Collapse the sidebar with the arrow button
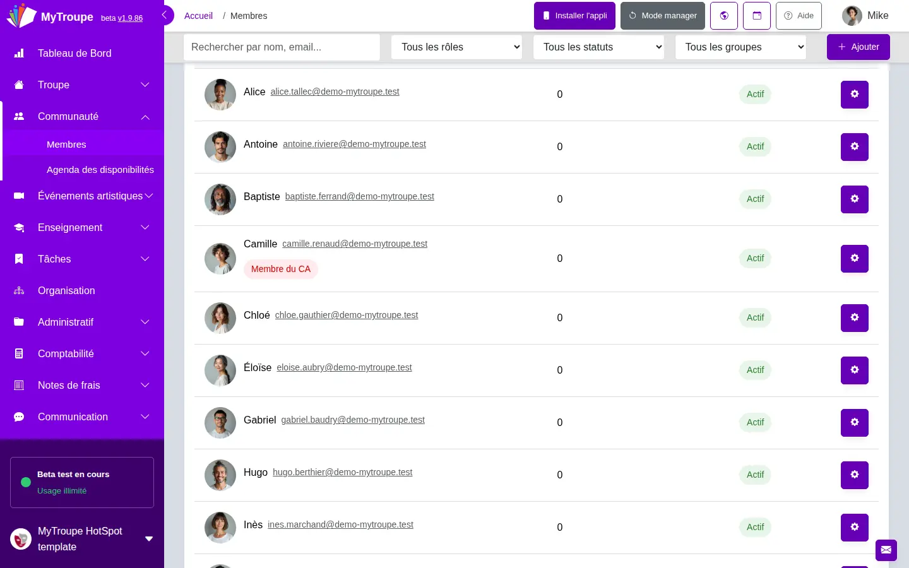Image resolution: width=909 pixels, height=568 pixels. 165,15
